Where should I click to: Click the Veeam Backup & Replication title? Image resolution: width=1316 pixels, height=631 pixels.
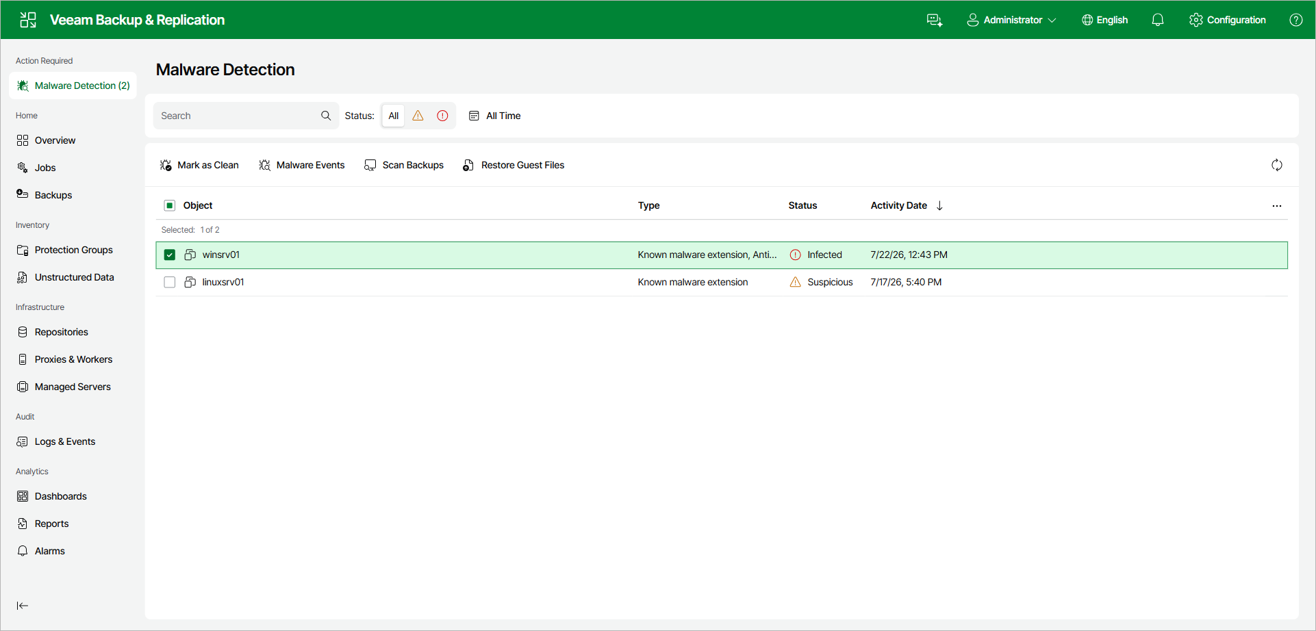point(137,20)
